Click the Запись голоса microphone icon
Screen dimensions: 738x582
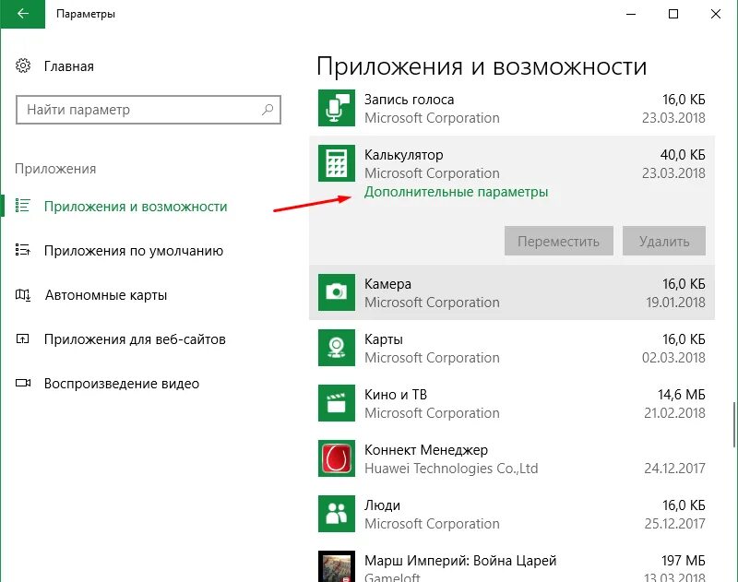[337, 108]
